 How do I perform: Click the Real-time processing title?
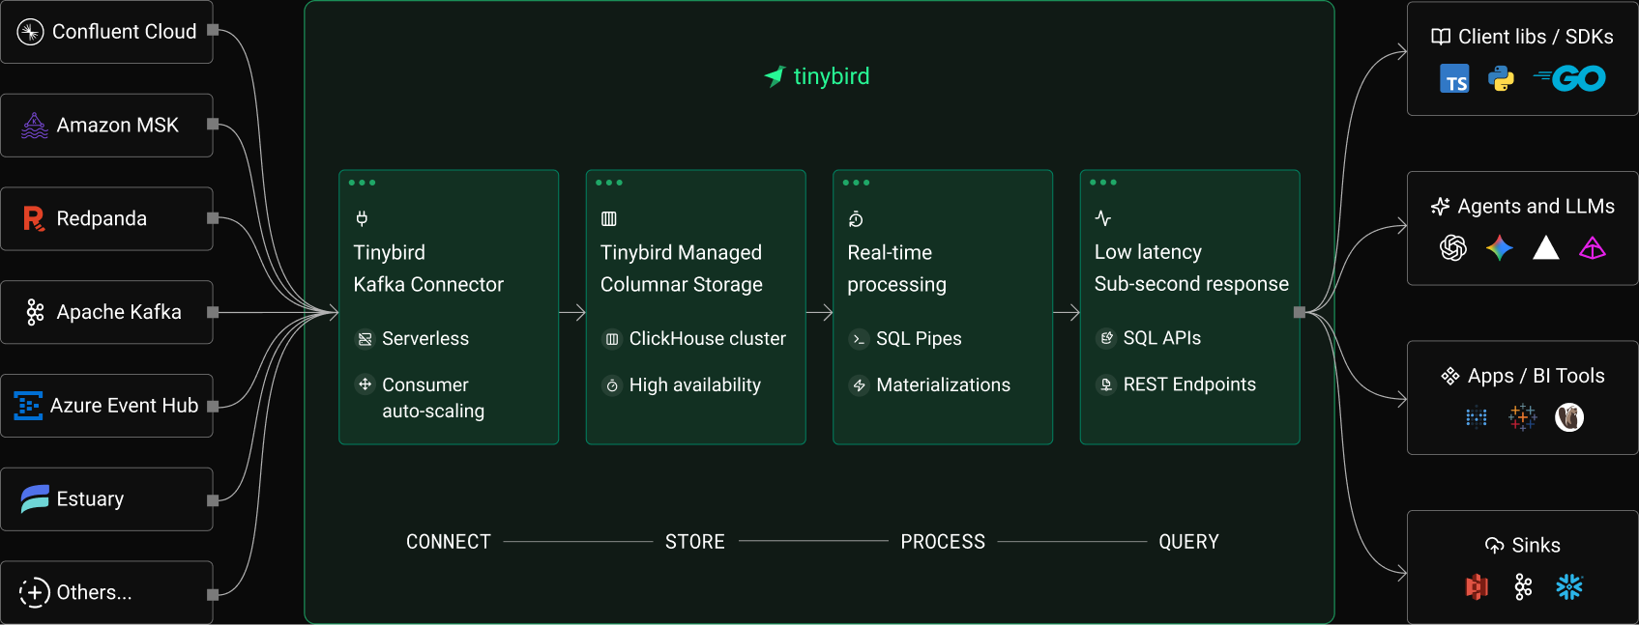point(897,269)
